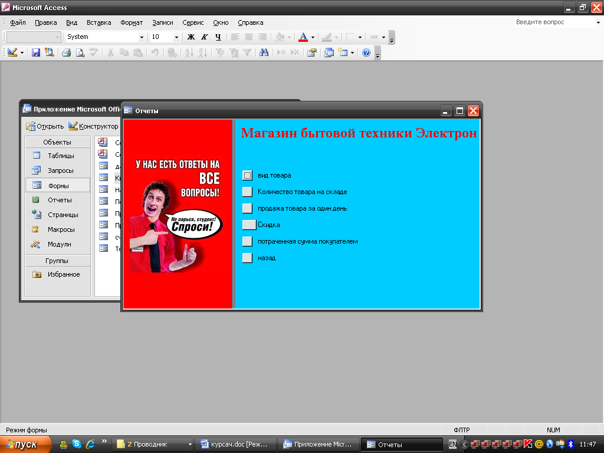
Task: Click the View design ruler icon
Action: click(x=12, y=52)
